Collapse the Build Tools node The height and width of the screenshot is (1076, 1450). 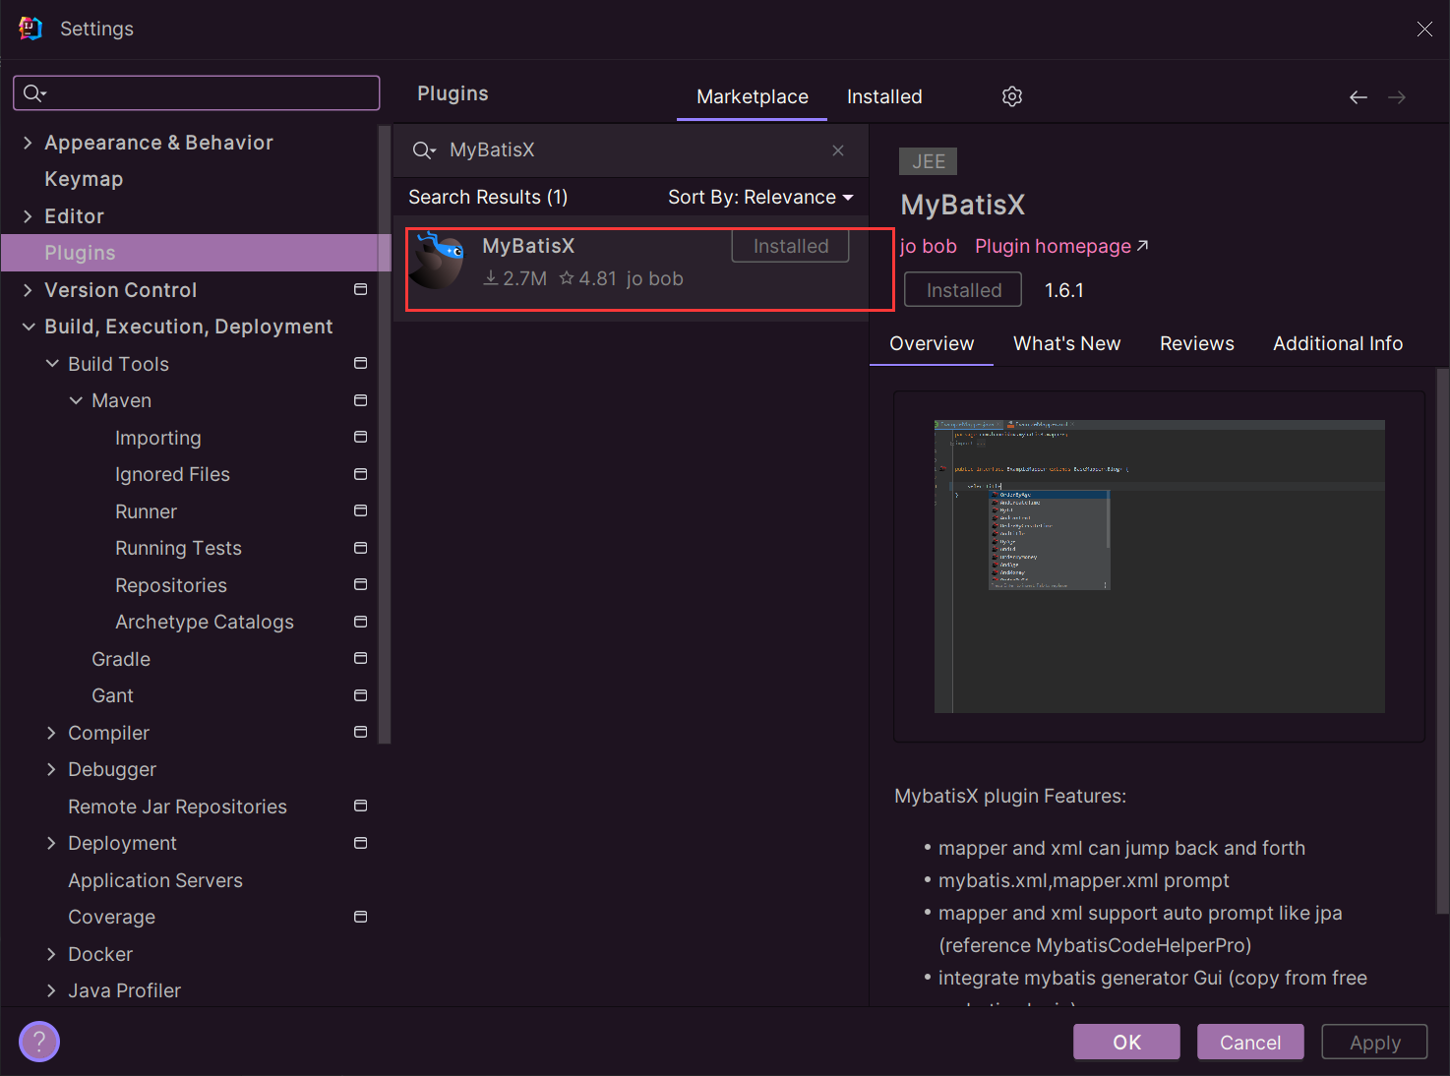click(x=52, y=364)
